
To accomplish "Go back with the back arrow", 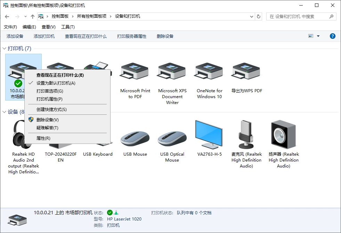I will 7,17.
